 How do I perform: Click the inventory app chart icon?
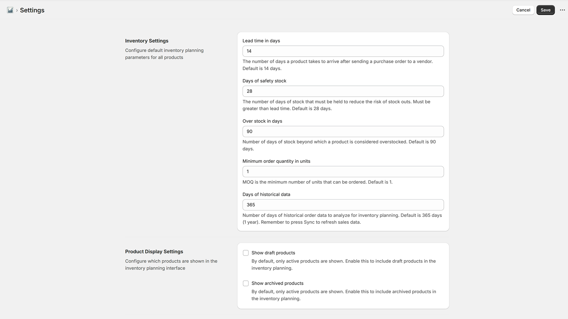pos(10,10)
